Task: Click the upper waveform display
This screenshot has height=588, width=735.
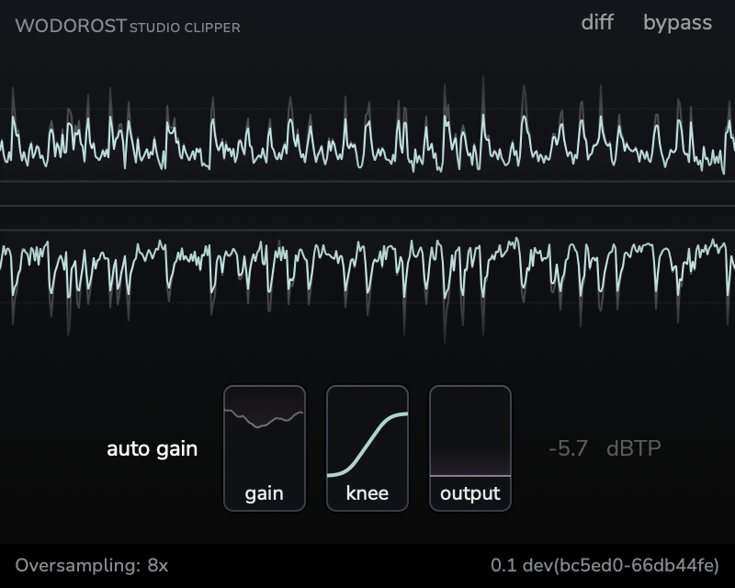Action: tap(367, 127)
